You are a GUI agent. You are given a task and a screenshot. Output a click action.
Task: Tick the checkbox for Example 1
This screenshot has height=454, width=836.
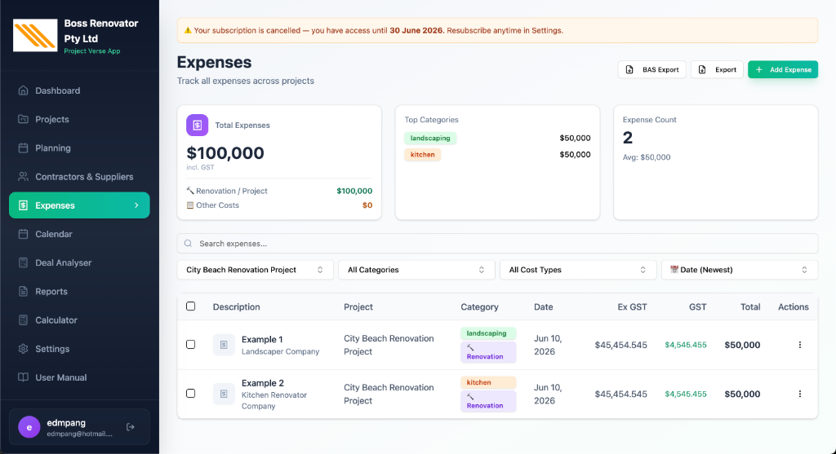191,344
